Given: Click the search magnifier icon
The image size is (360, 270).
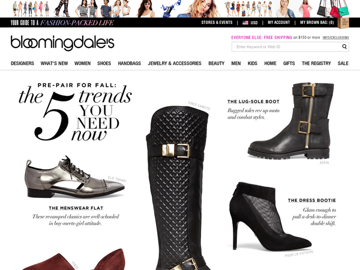Looking at the screenshot, I should point(344,47).
